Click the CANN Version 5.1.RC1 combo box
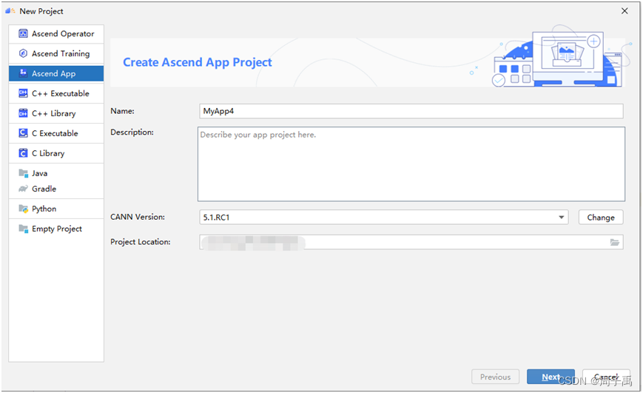 [x=383, y=217]
